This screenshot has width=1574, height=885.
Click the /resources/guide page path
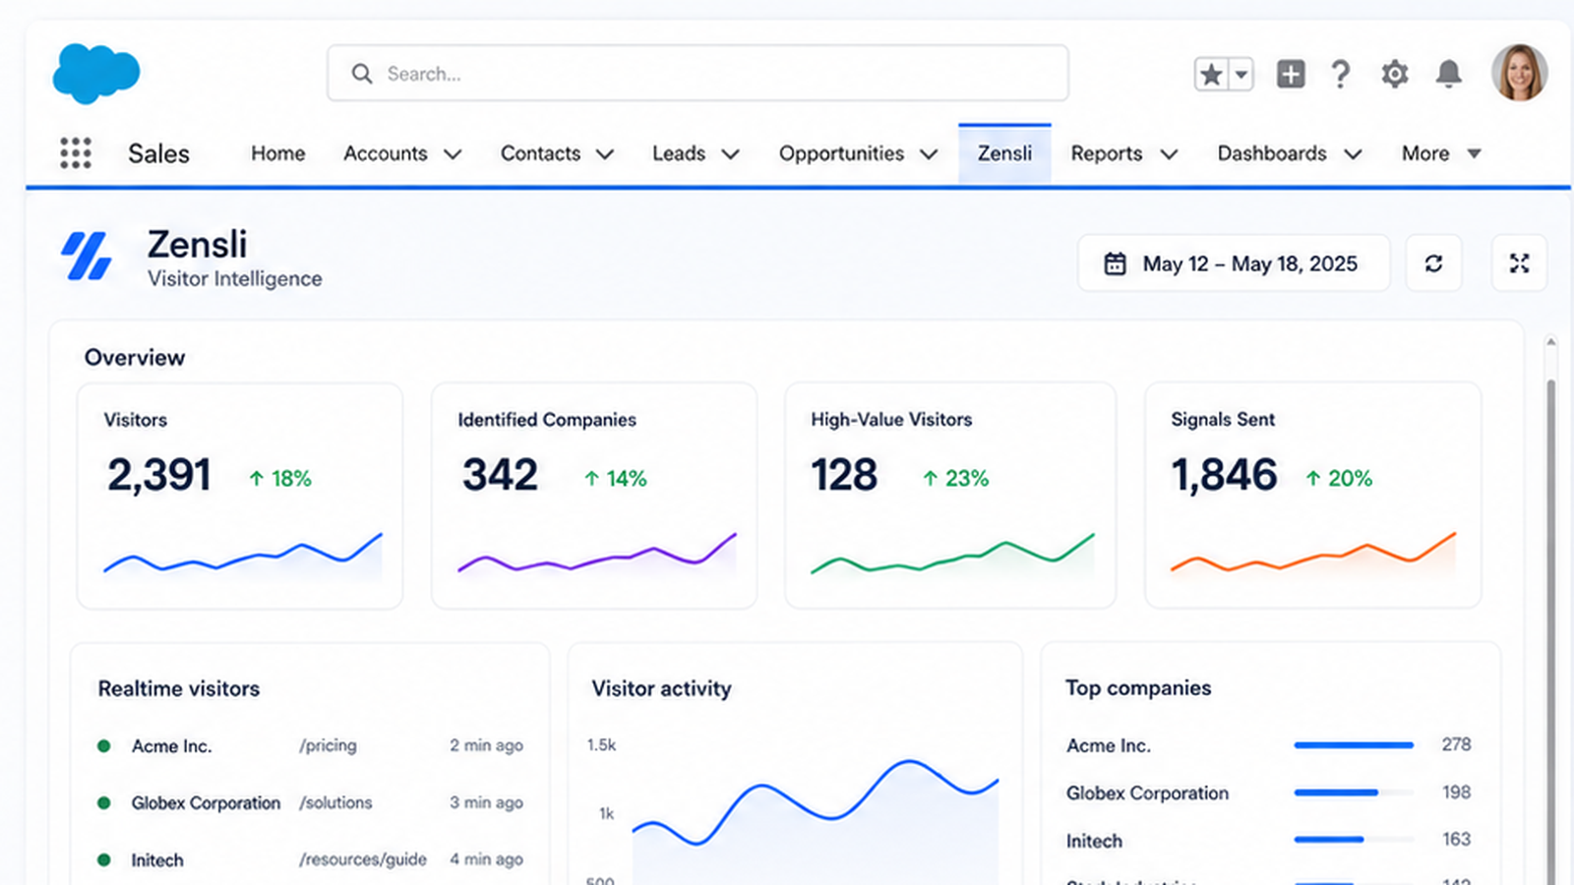(x=363, y=859)
